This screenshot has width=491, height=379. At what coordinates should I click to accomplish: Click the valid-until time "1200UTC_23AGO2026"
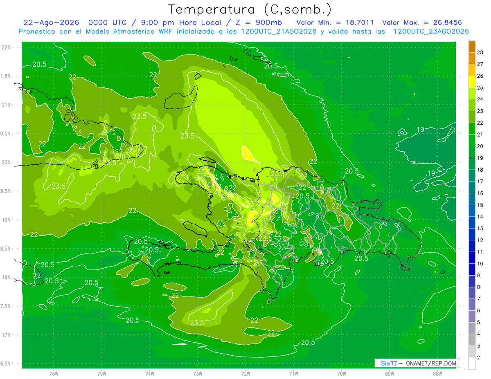tap(431, 31)
